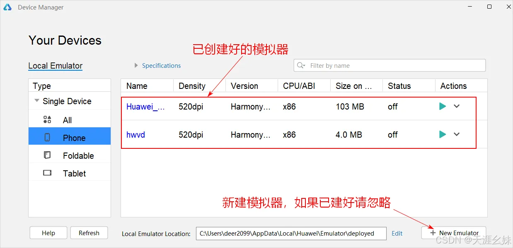
Task: Click the Harmony version cell in hwvd row
Action: coord(251,135)
